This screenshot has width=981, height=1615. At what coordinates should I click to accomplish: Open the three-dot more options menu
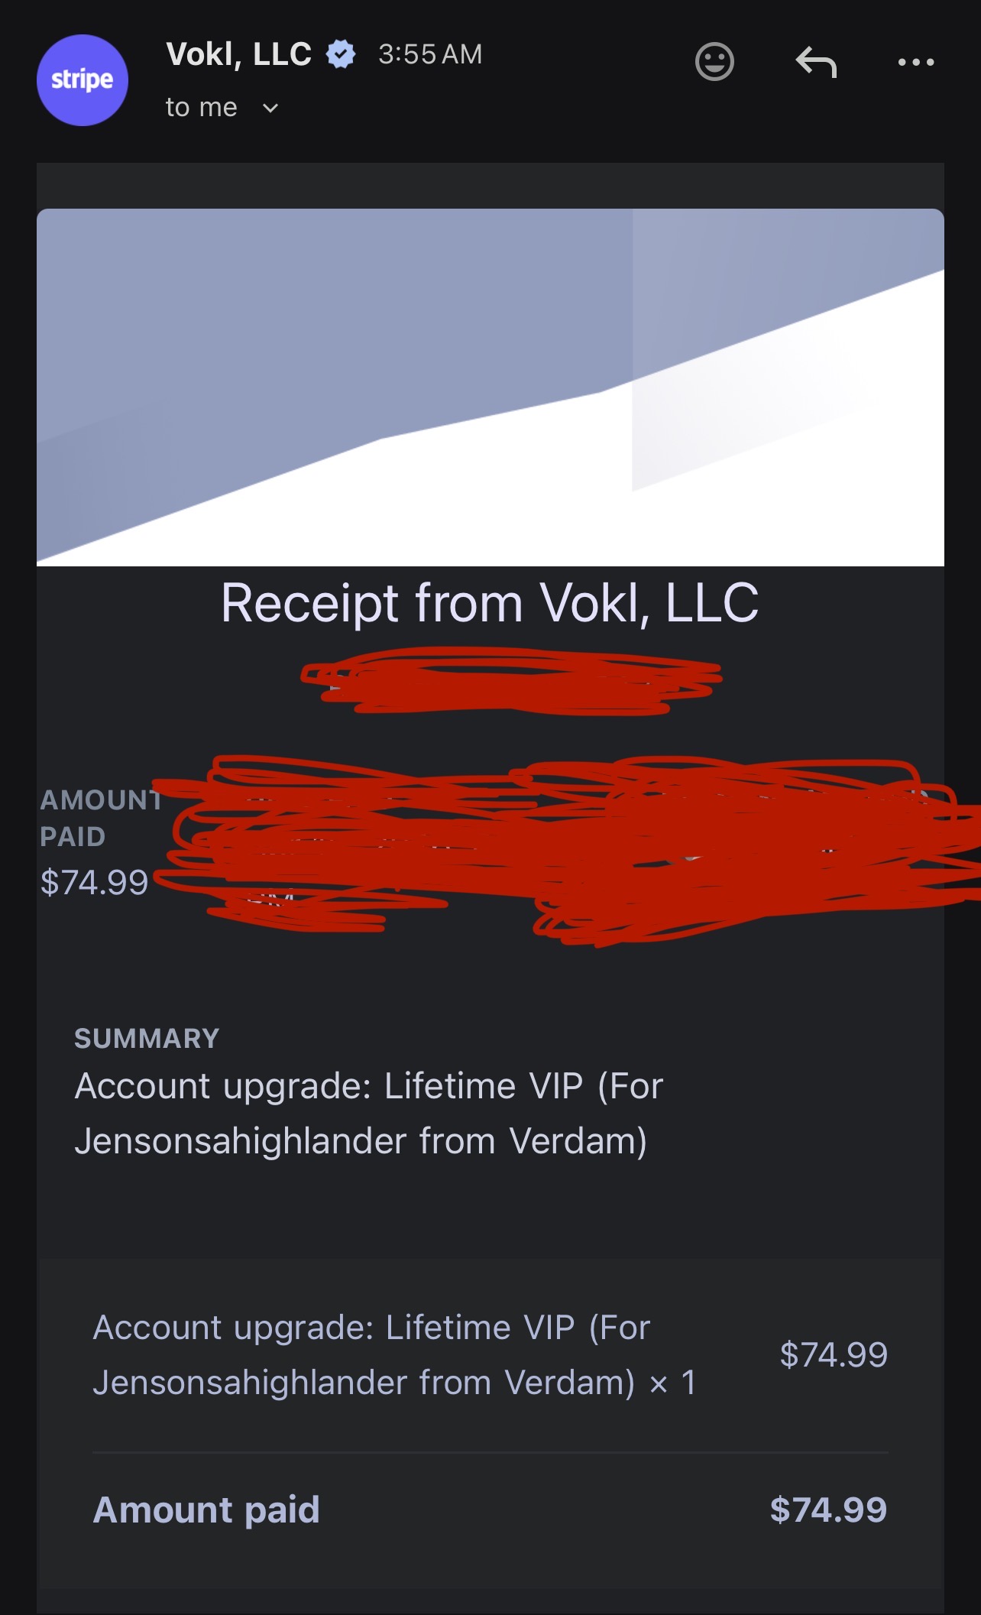[x=916, y=62]
